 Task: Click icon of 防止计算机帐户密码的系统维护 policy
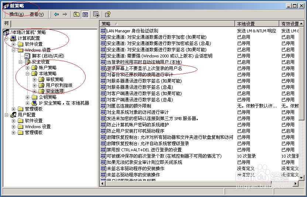click(x=103, y=125)
